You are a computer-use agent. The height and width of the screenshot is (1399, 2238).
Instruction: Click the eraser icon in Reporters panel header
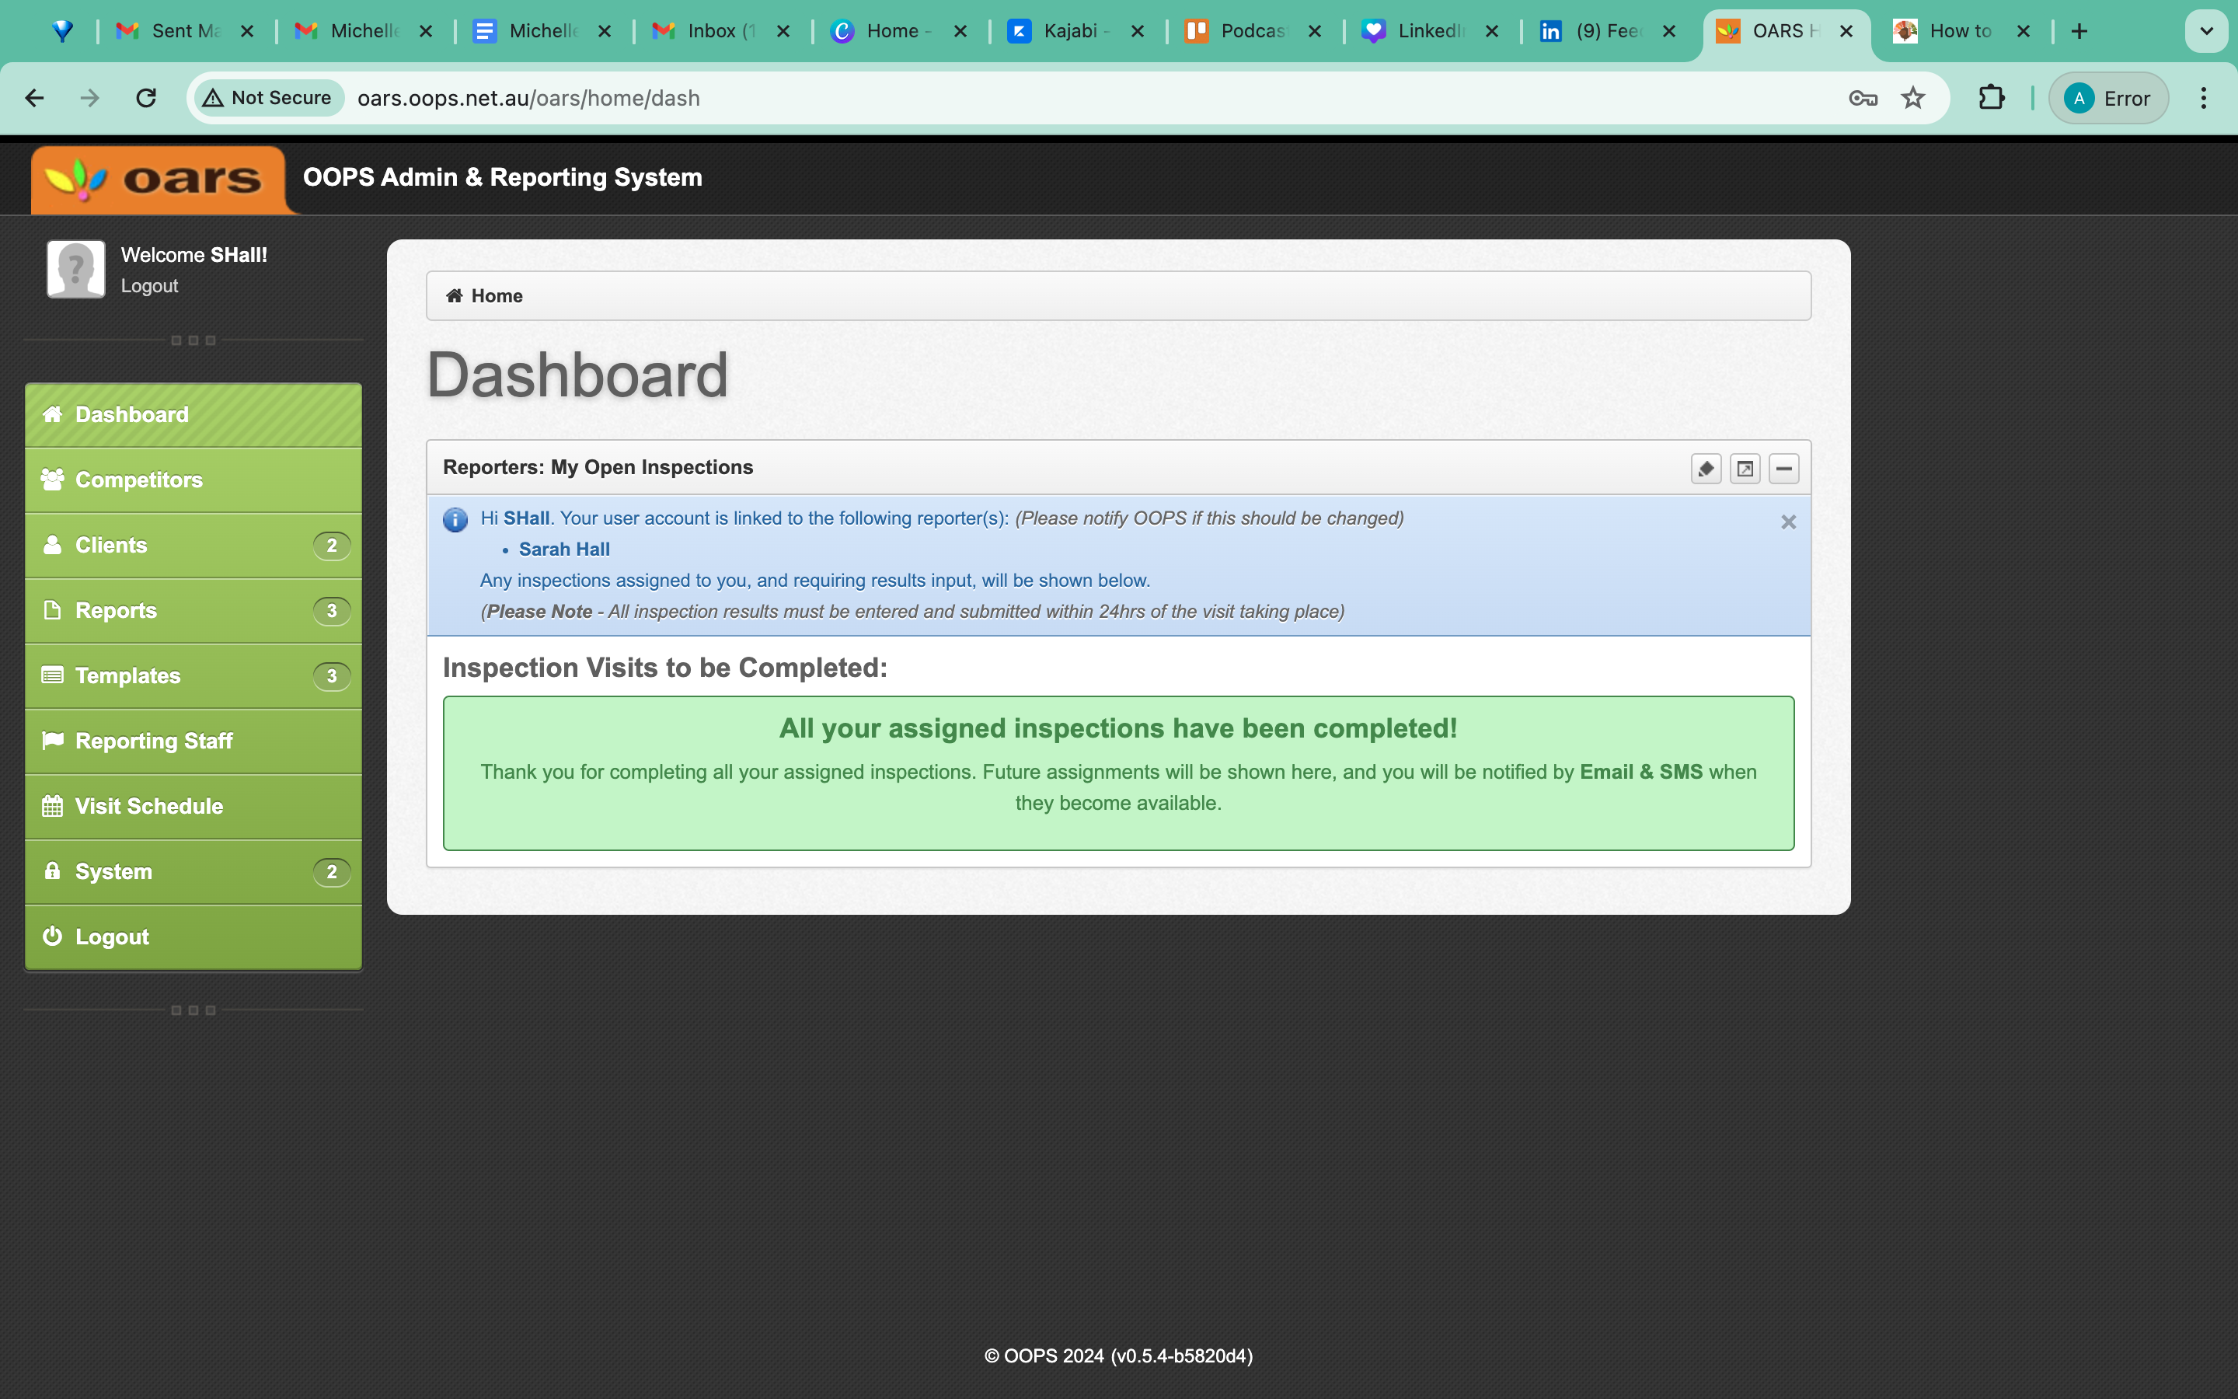pyautogui.click(x=1706, y=469)
